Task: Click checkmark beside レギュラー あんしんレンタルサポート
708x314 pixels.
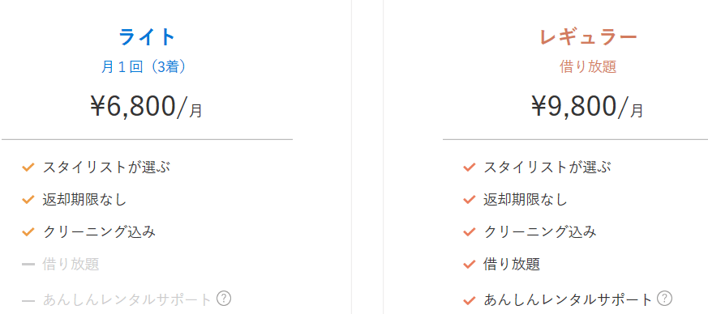Action: point(469,300)
